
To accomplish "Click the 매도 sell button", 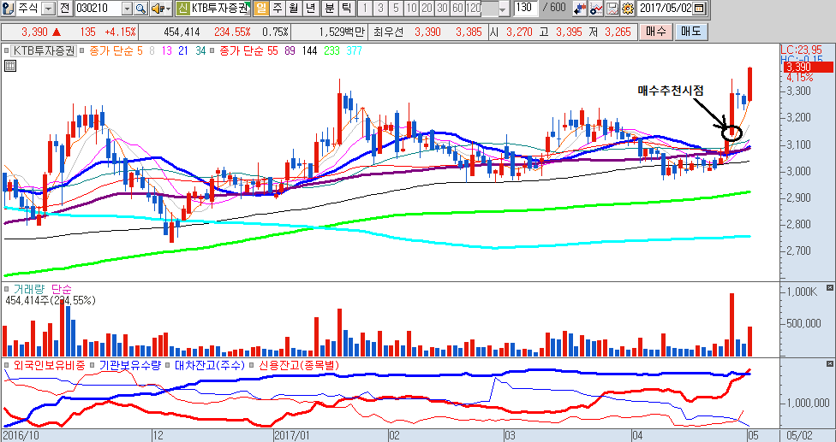I will click(690, 32).
